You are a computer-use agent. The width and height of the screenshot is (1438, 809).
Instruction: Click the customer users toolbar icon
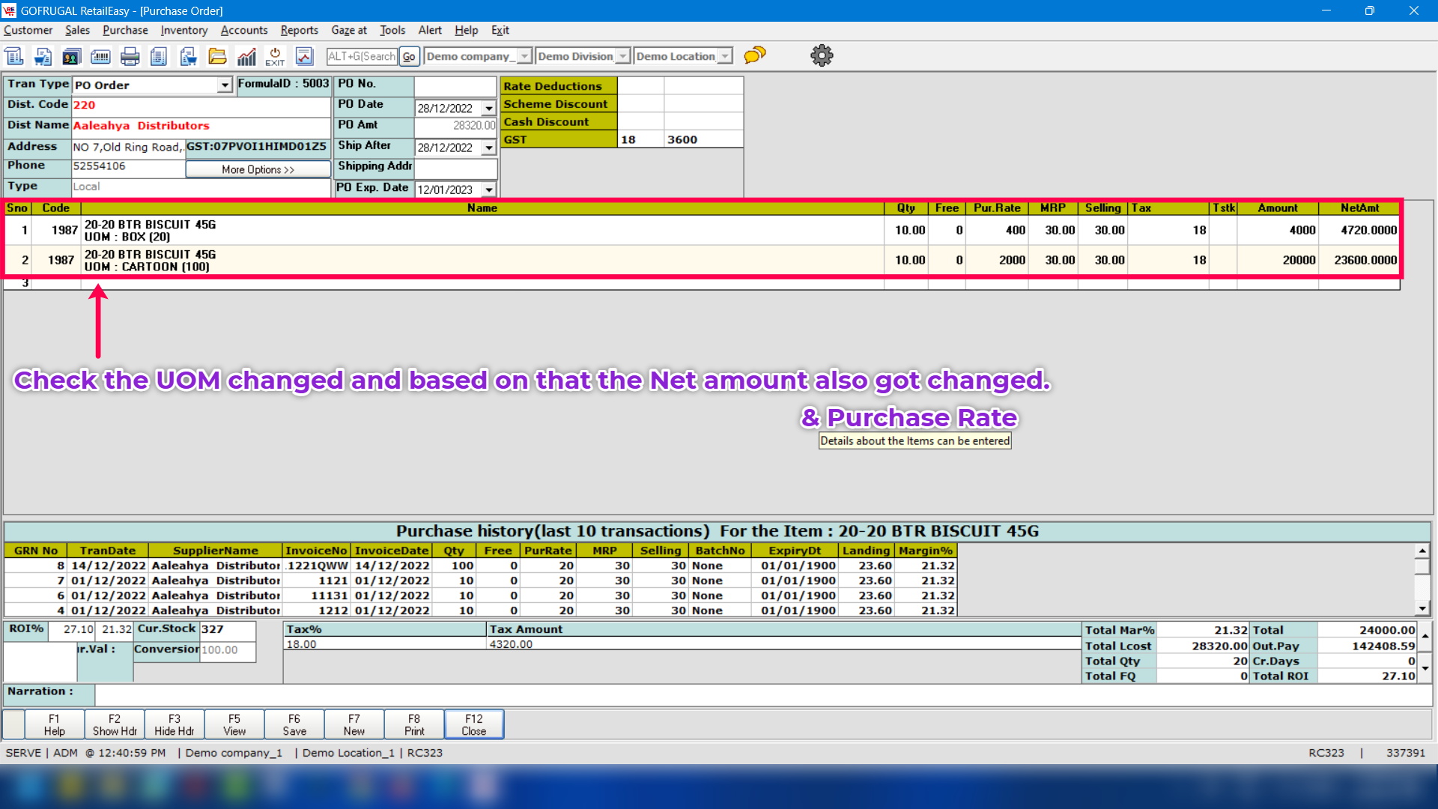pyautogui.click(x=72, y=56)
